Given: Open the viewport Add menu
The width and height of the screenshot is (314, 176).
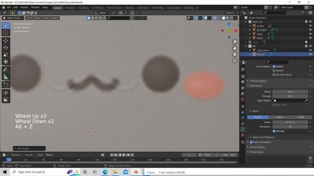Looking at the screenshot, I should point(46,18).
